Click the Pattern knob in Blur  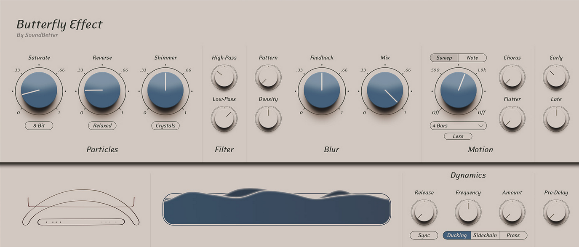268,77
